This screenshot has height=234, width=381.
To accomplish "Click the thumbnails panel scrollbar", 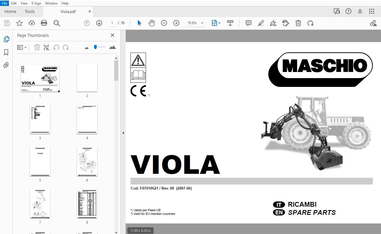I will tap(116, 70).
